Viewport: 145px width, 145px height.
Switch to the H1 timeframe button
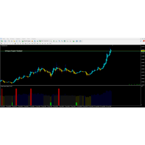coord(40,43)
